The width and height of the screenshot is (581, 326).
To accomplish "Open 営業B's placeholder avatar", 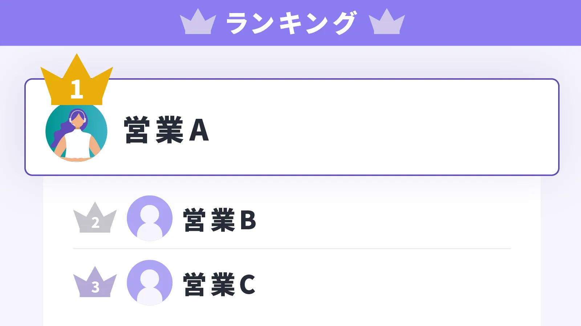I will pos(150,218).
